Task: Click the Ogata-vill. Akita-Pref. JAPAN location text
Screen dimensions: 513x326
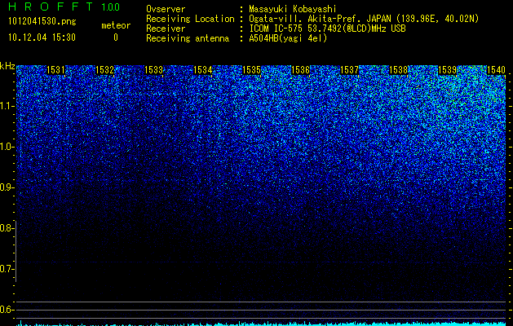Action: click(364, 19)
